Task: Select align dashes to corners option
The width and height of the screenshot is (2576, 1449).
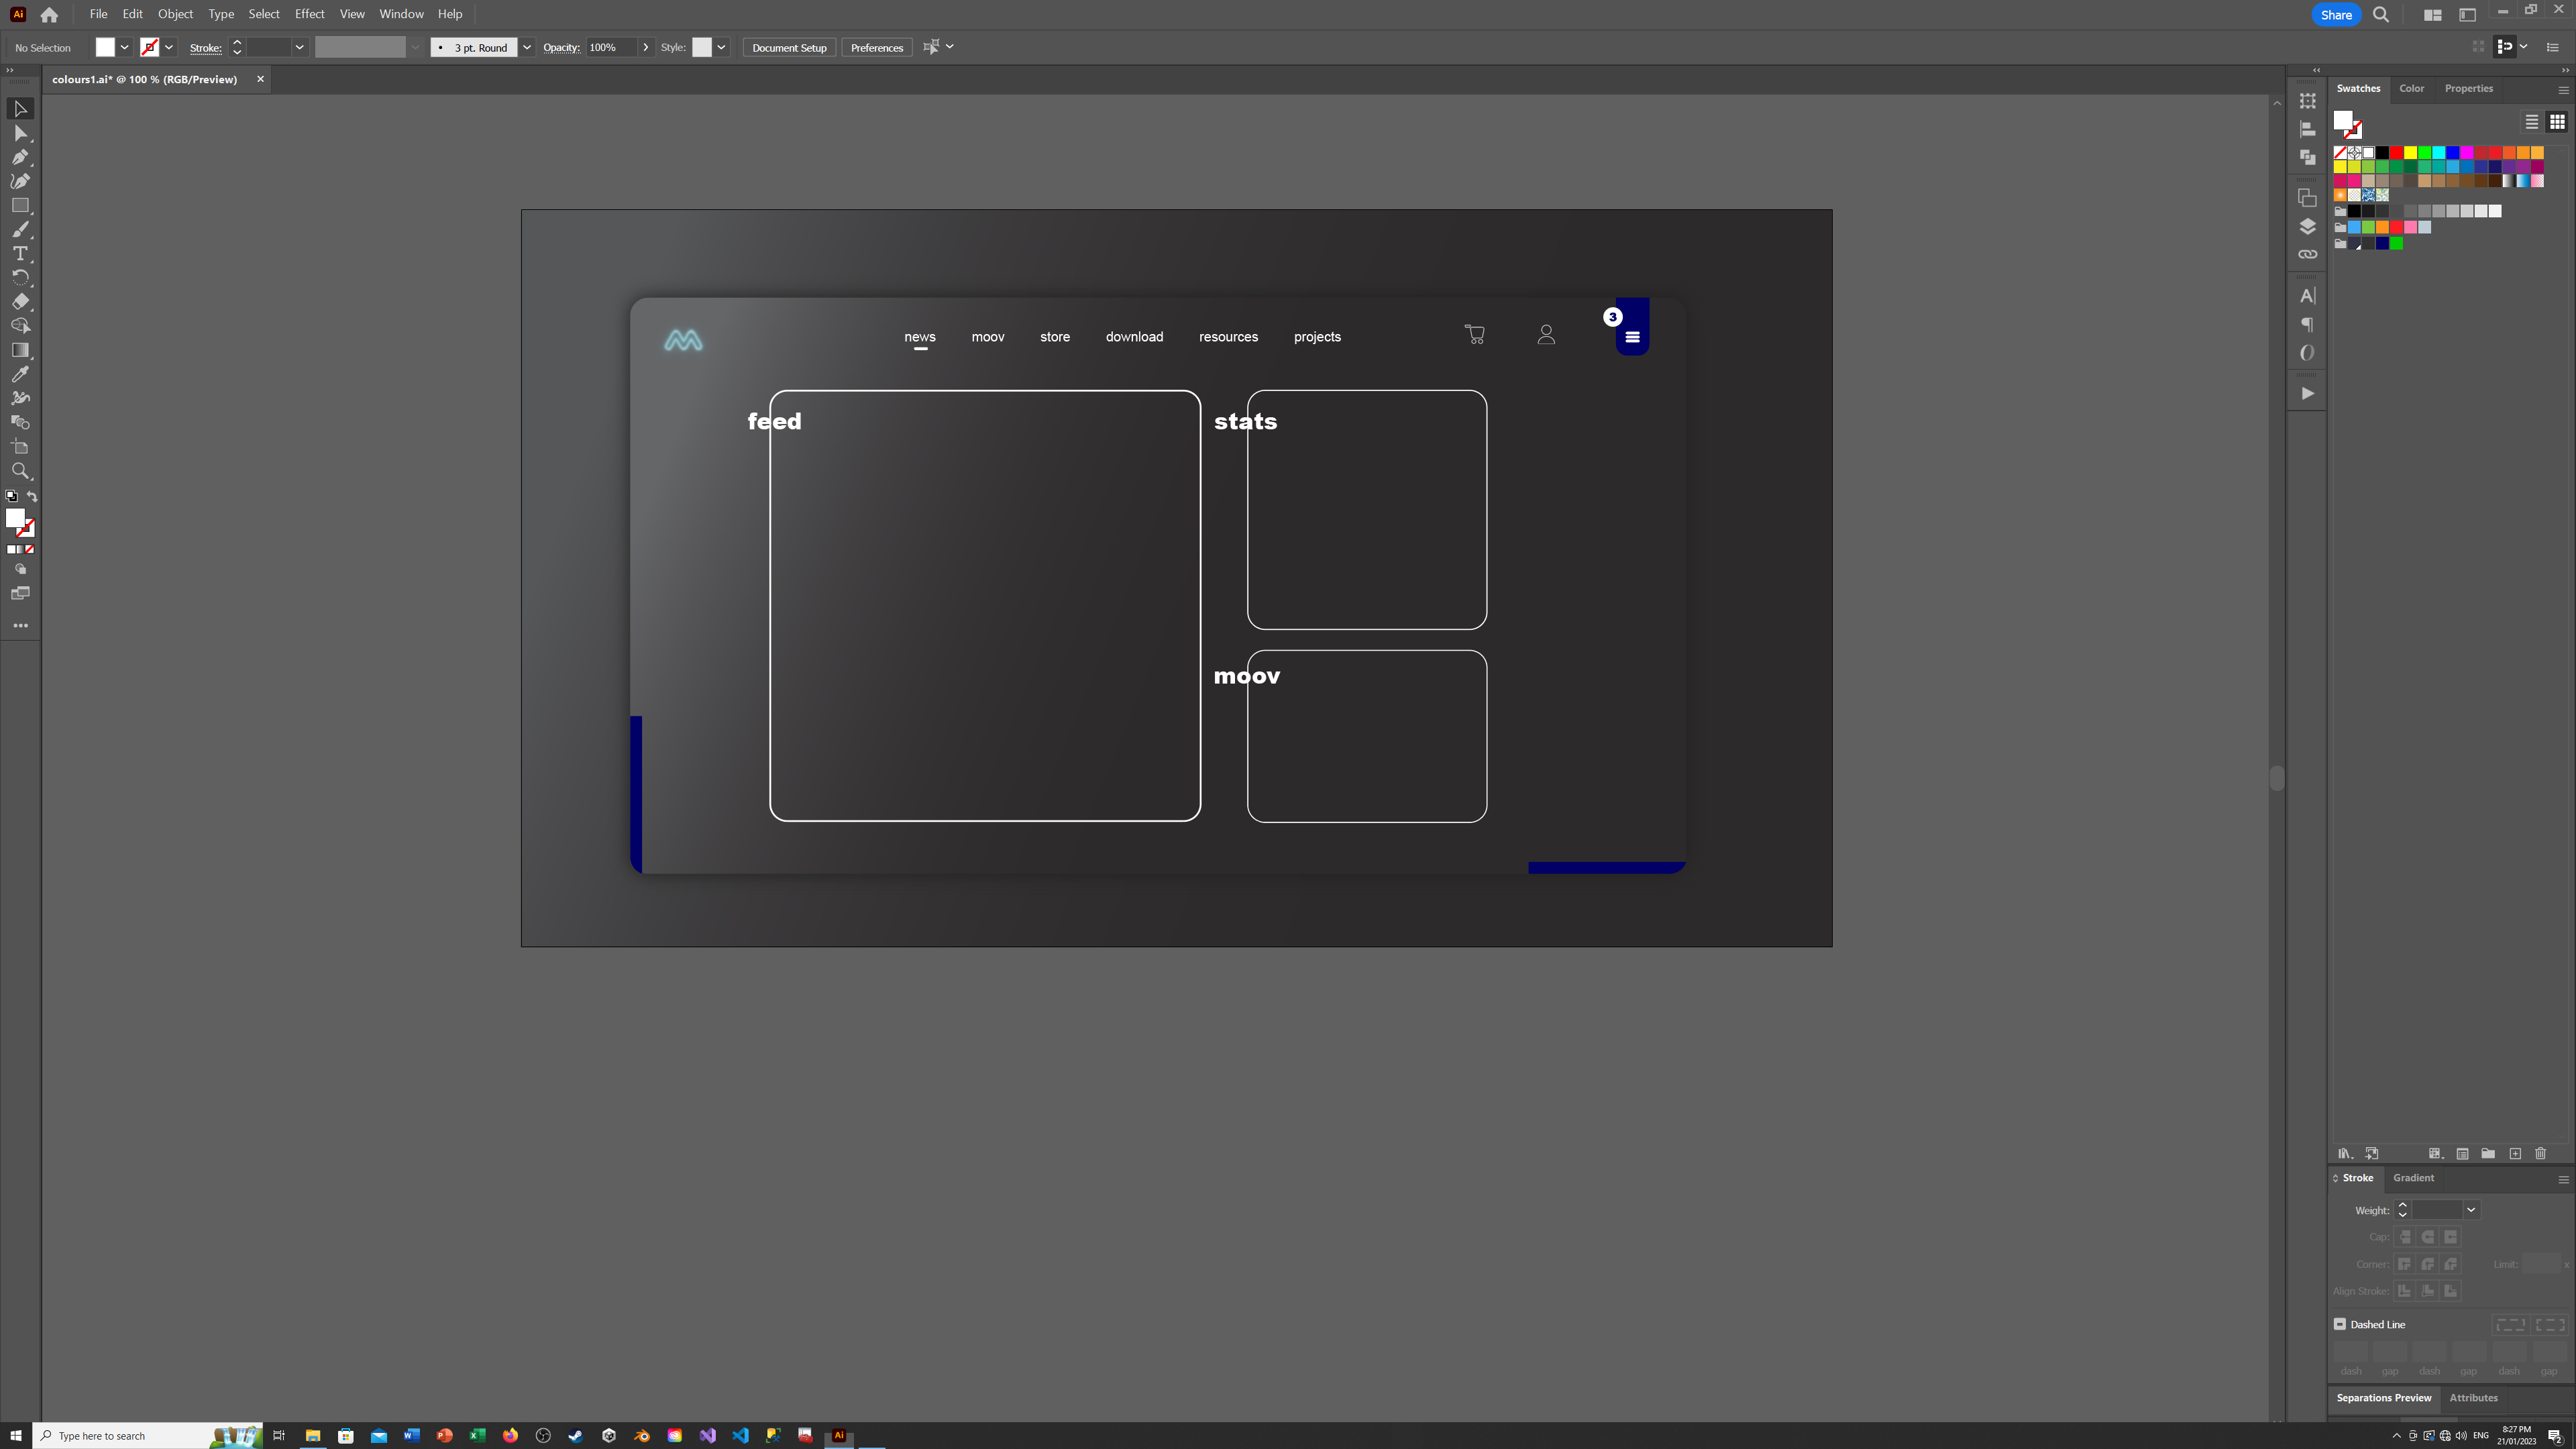Action: 2550,1325
